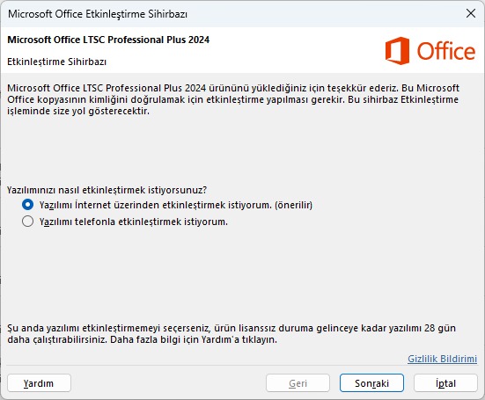Open help with the Yardım button
The height and width of the screenshot is (400, 485).
pos(39,383)
